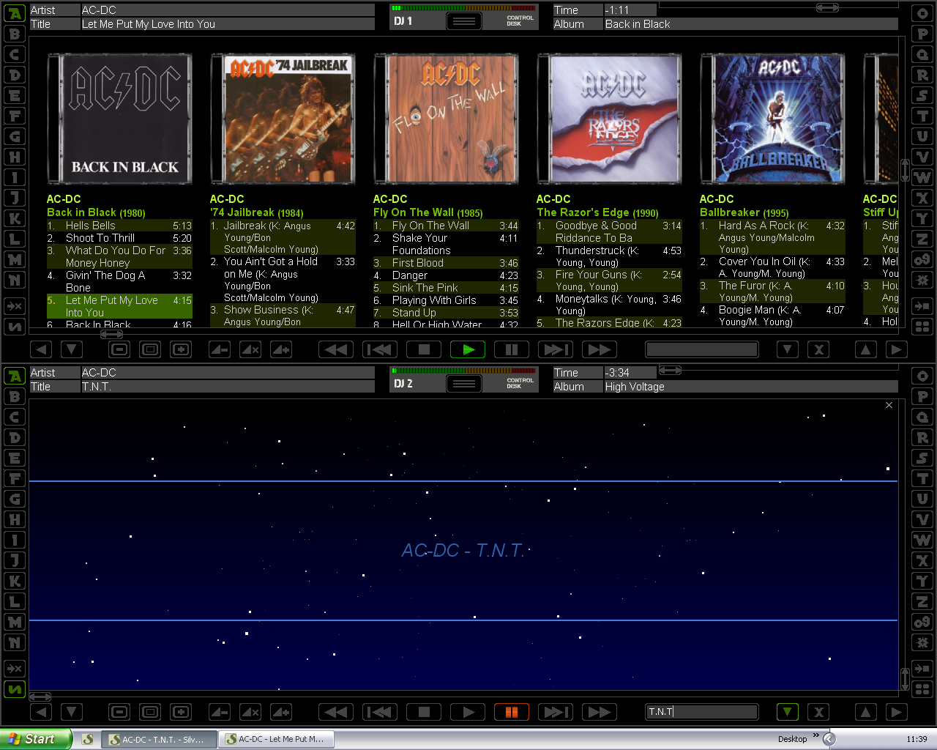
Task: Select the 0-9 numeric jump icon
Action: 922,258
